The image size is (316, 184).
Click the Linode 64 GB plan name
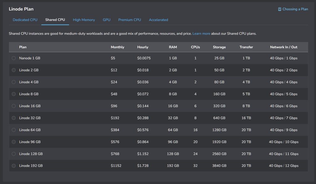[30, 130]
